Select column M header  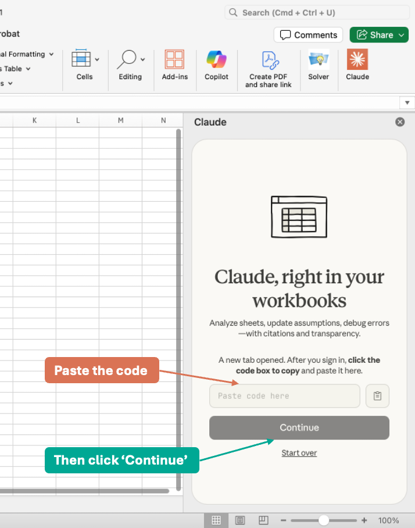pos(120,120)
